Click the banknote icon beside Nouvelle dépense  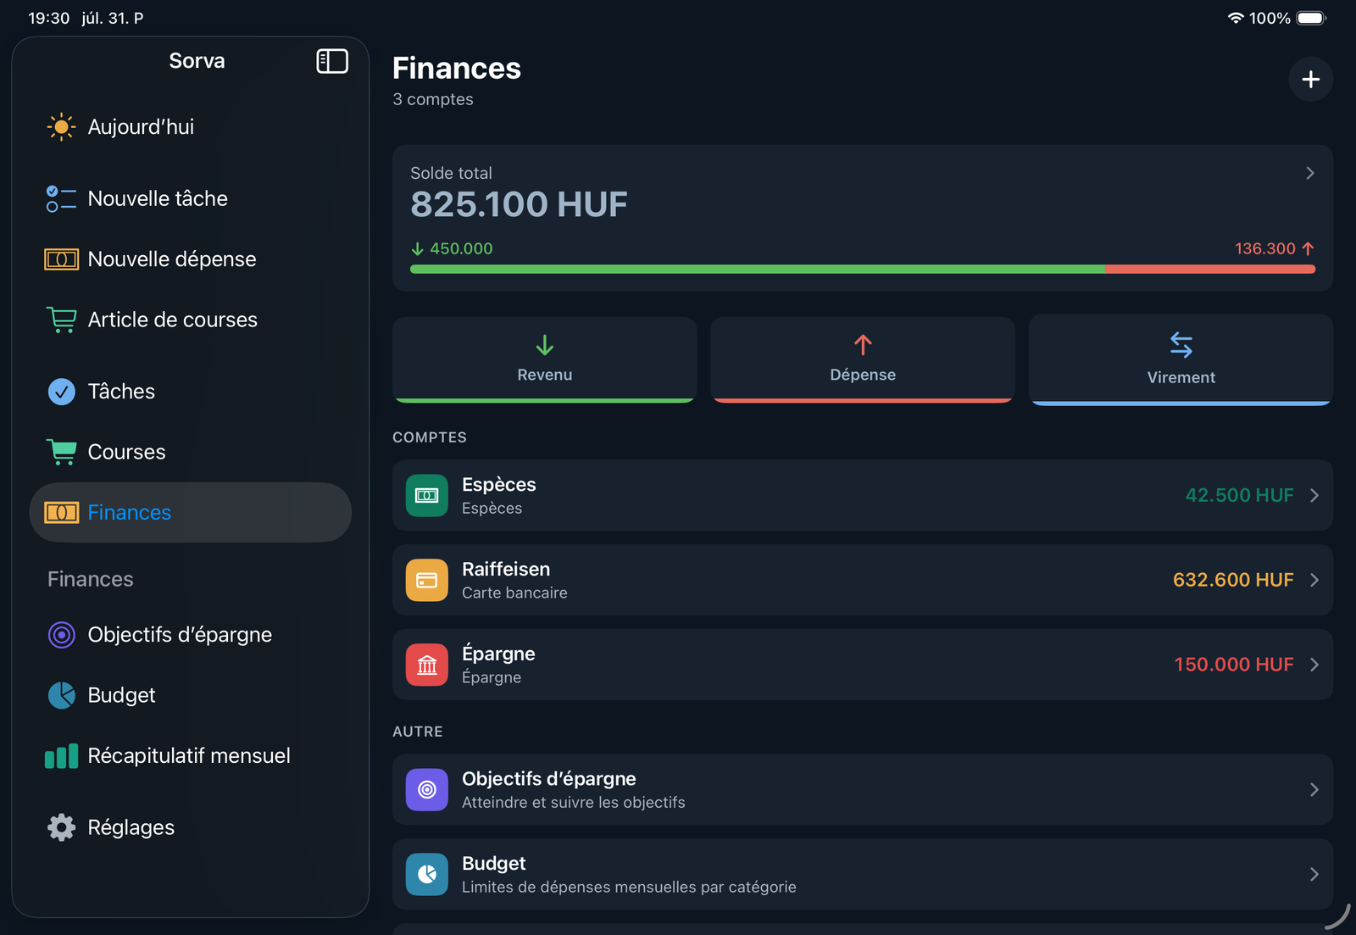(x=61, y=259)
